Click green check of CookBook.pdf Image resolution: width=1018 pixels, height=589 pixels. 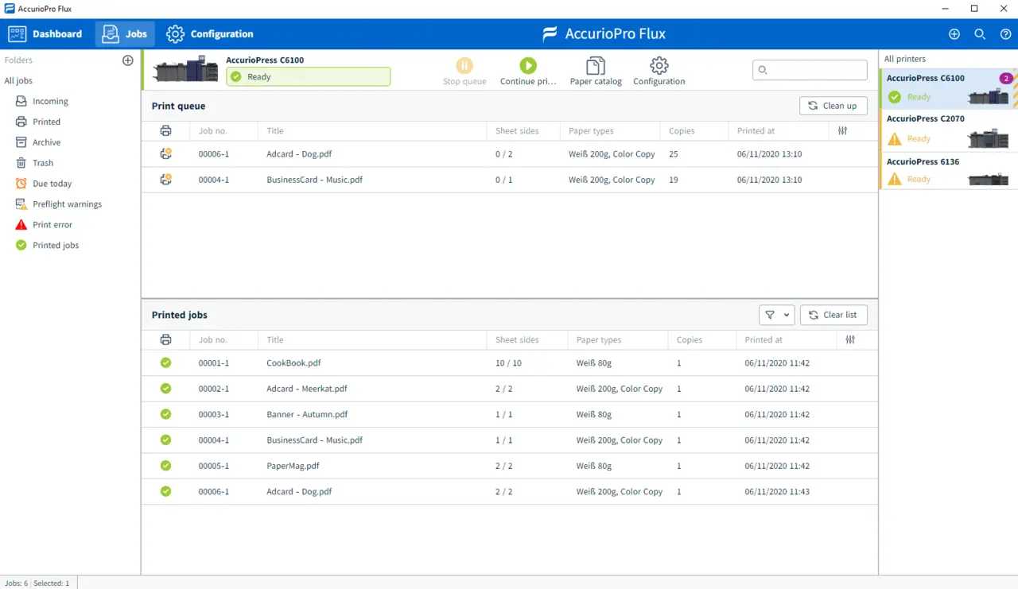tap(165, 363)
